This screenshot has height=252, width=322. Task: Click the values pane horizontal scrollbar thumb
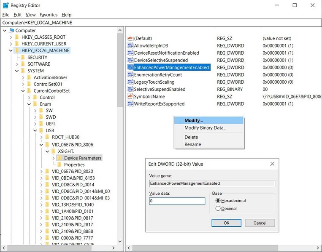pos(205,248)
